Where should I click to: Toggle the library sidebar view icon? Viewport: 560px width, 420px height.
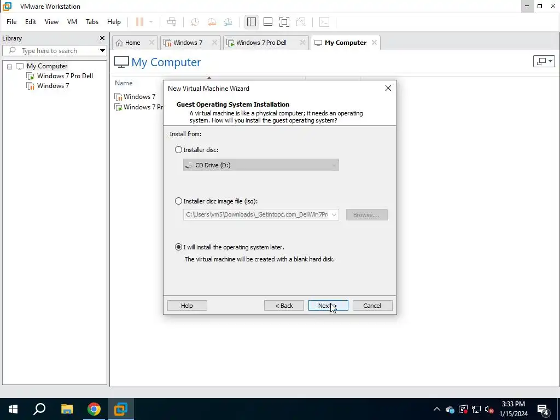252,22
